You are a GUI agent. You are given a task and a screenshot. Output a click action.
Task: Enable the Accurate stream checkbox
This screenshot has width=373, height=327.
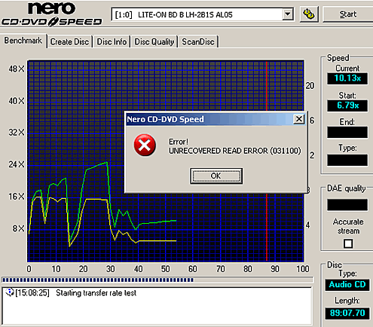point(348,243)
